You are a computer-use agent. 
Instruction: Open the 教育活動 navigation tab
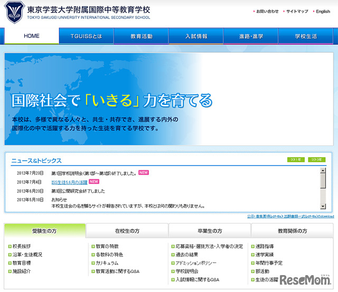(142, 36)
